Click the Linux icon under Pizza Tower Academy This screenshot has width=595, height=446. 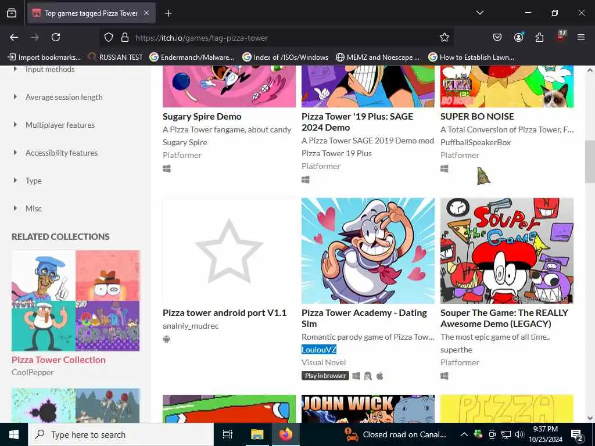pos(367,376)
